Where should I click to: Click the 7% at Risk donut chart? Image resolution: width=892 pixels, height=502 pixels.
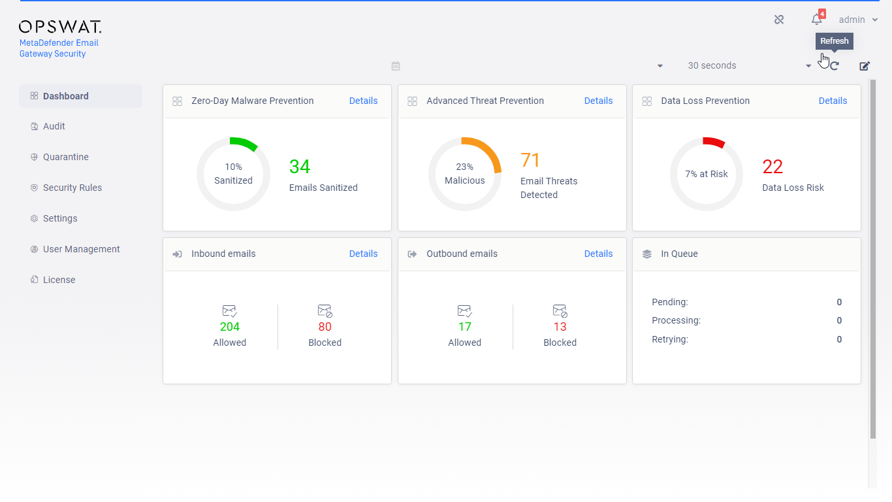point(707,174)
